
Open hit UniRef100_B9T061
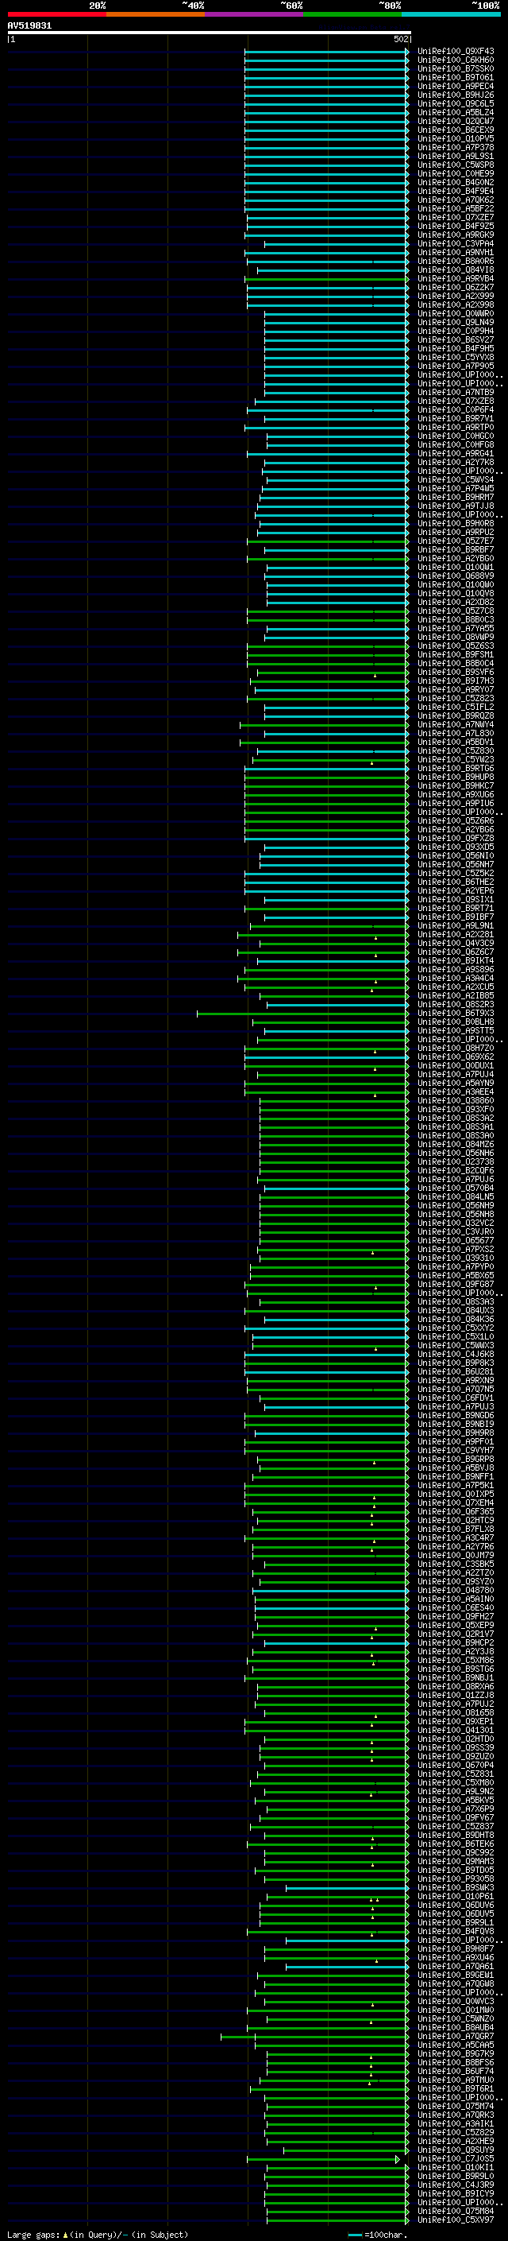click(x=456, y=77)
